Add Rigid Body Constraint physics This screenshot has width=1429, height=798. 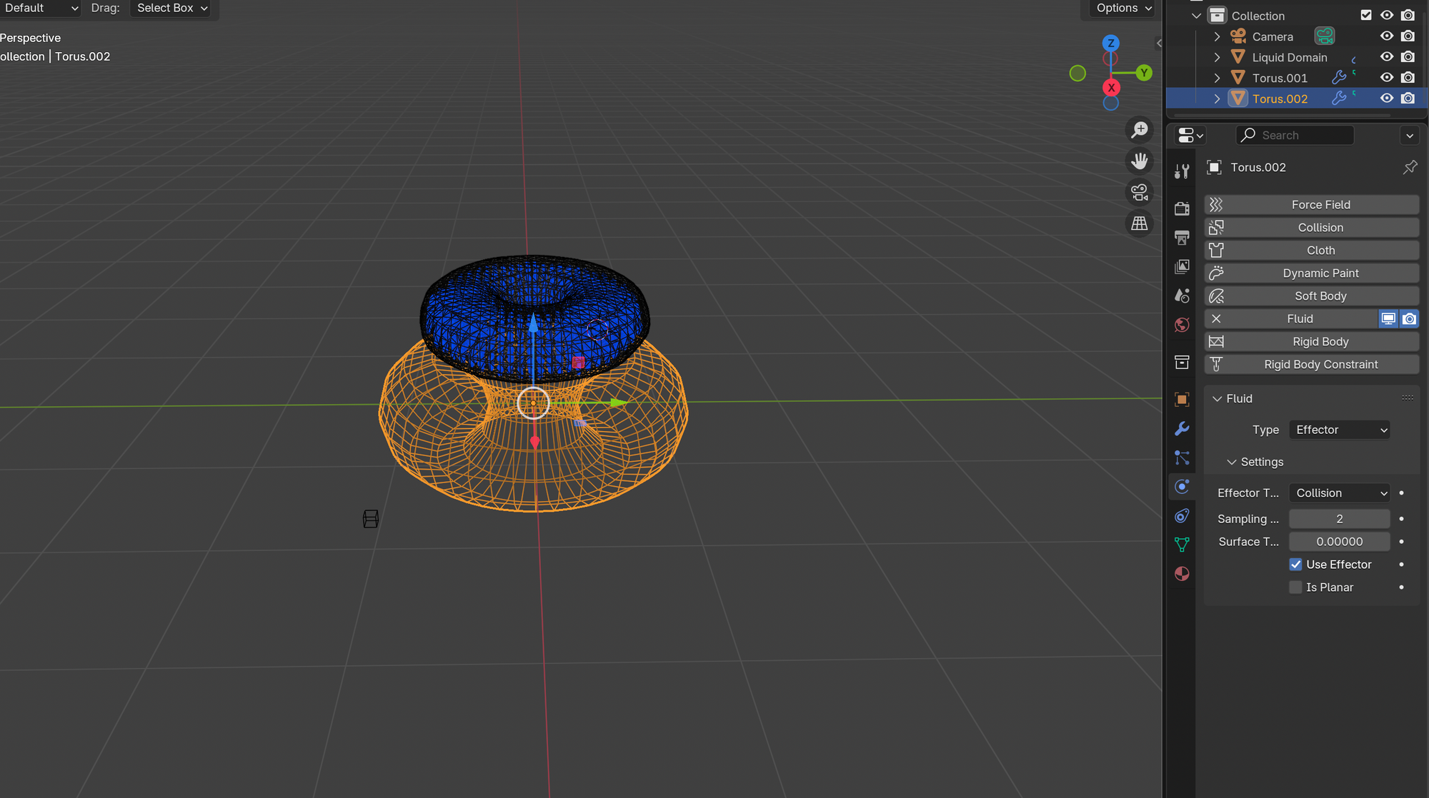[1311, 364]
